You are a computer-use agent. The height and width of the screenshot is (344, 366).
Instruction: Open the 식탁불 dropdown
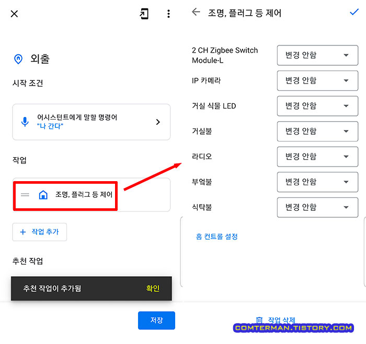[317, 207]
